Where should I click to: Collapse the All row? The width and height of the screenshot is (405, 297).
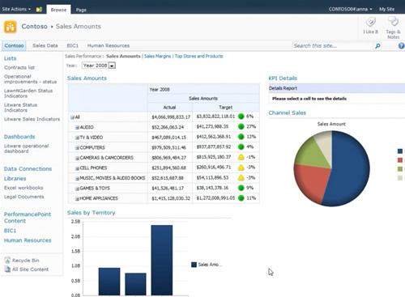72,117
